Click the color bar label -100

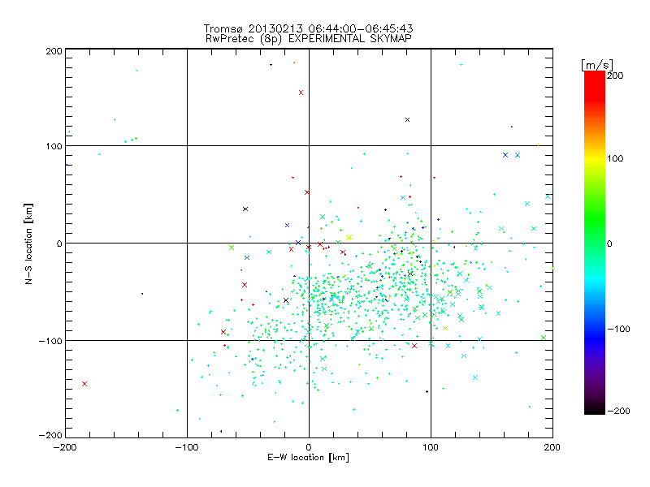[619, 330]
